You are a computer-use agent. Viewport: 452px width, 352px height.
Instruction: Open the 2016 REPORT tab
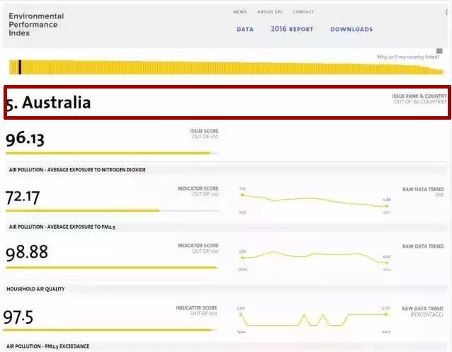[292, 29]
